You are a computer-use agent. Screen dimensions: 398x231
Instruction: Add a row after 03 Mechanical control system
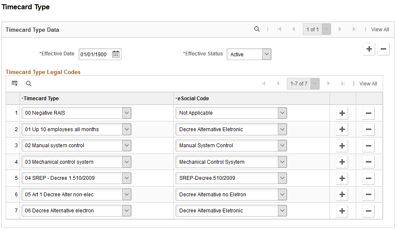tap(342, 162)
